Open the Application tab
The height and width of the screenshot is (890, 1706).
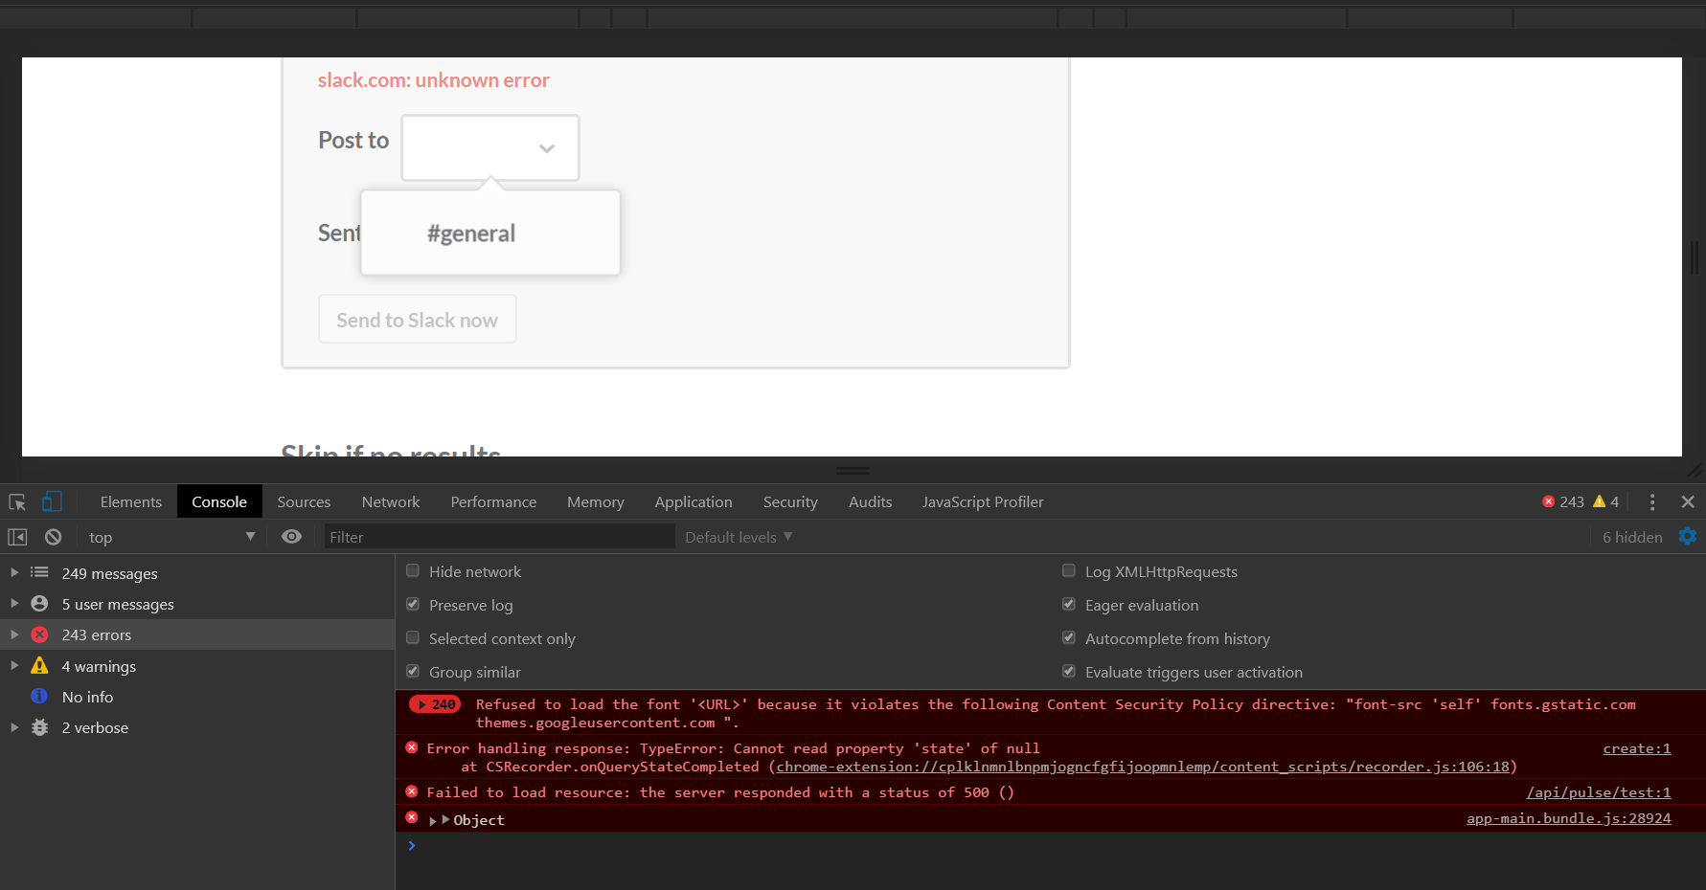(694, 501)
